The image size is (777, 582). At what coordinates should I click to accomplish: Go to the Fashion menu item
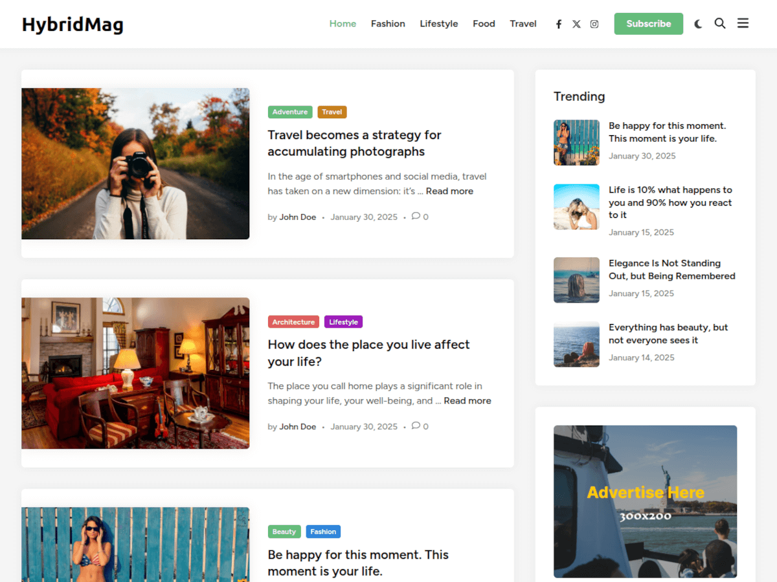pyautogui.click(x=388, y=24)
